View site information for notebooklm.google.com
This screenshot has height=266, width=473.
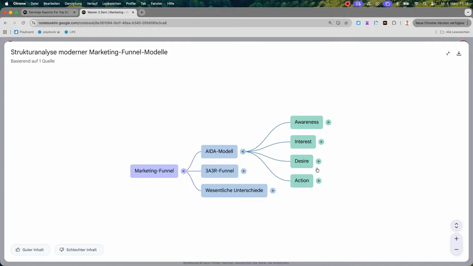pyautogui.click(x=34, y=23)
